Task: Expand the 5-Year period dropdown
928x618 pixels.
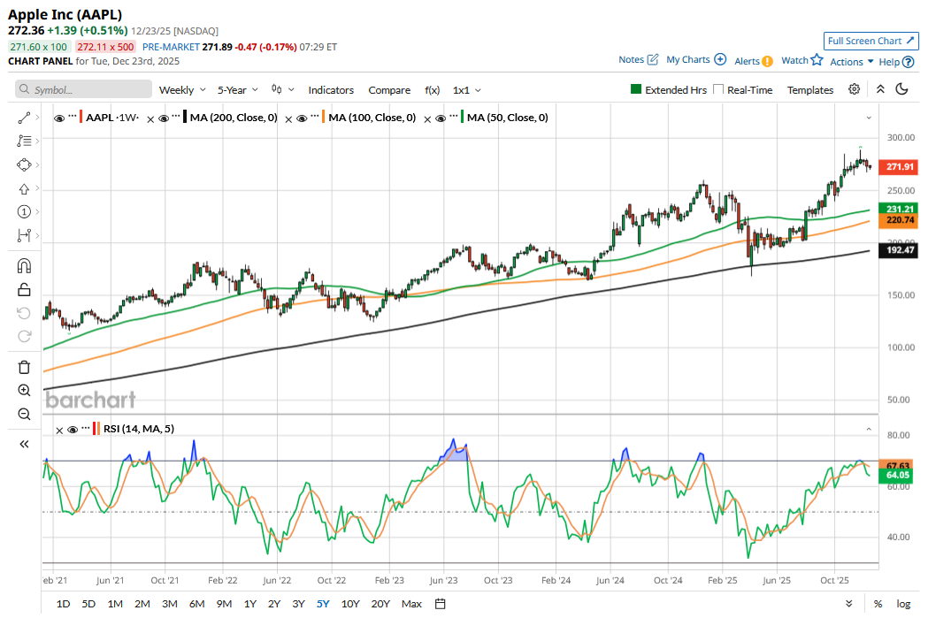Action: click(238, 89)
